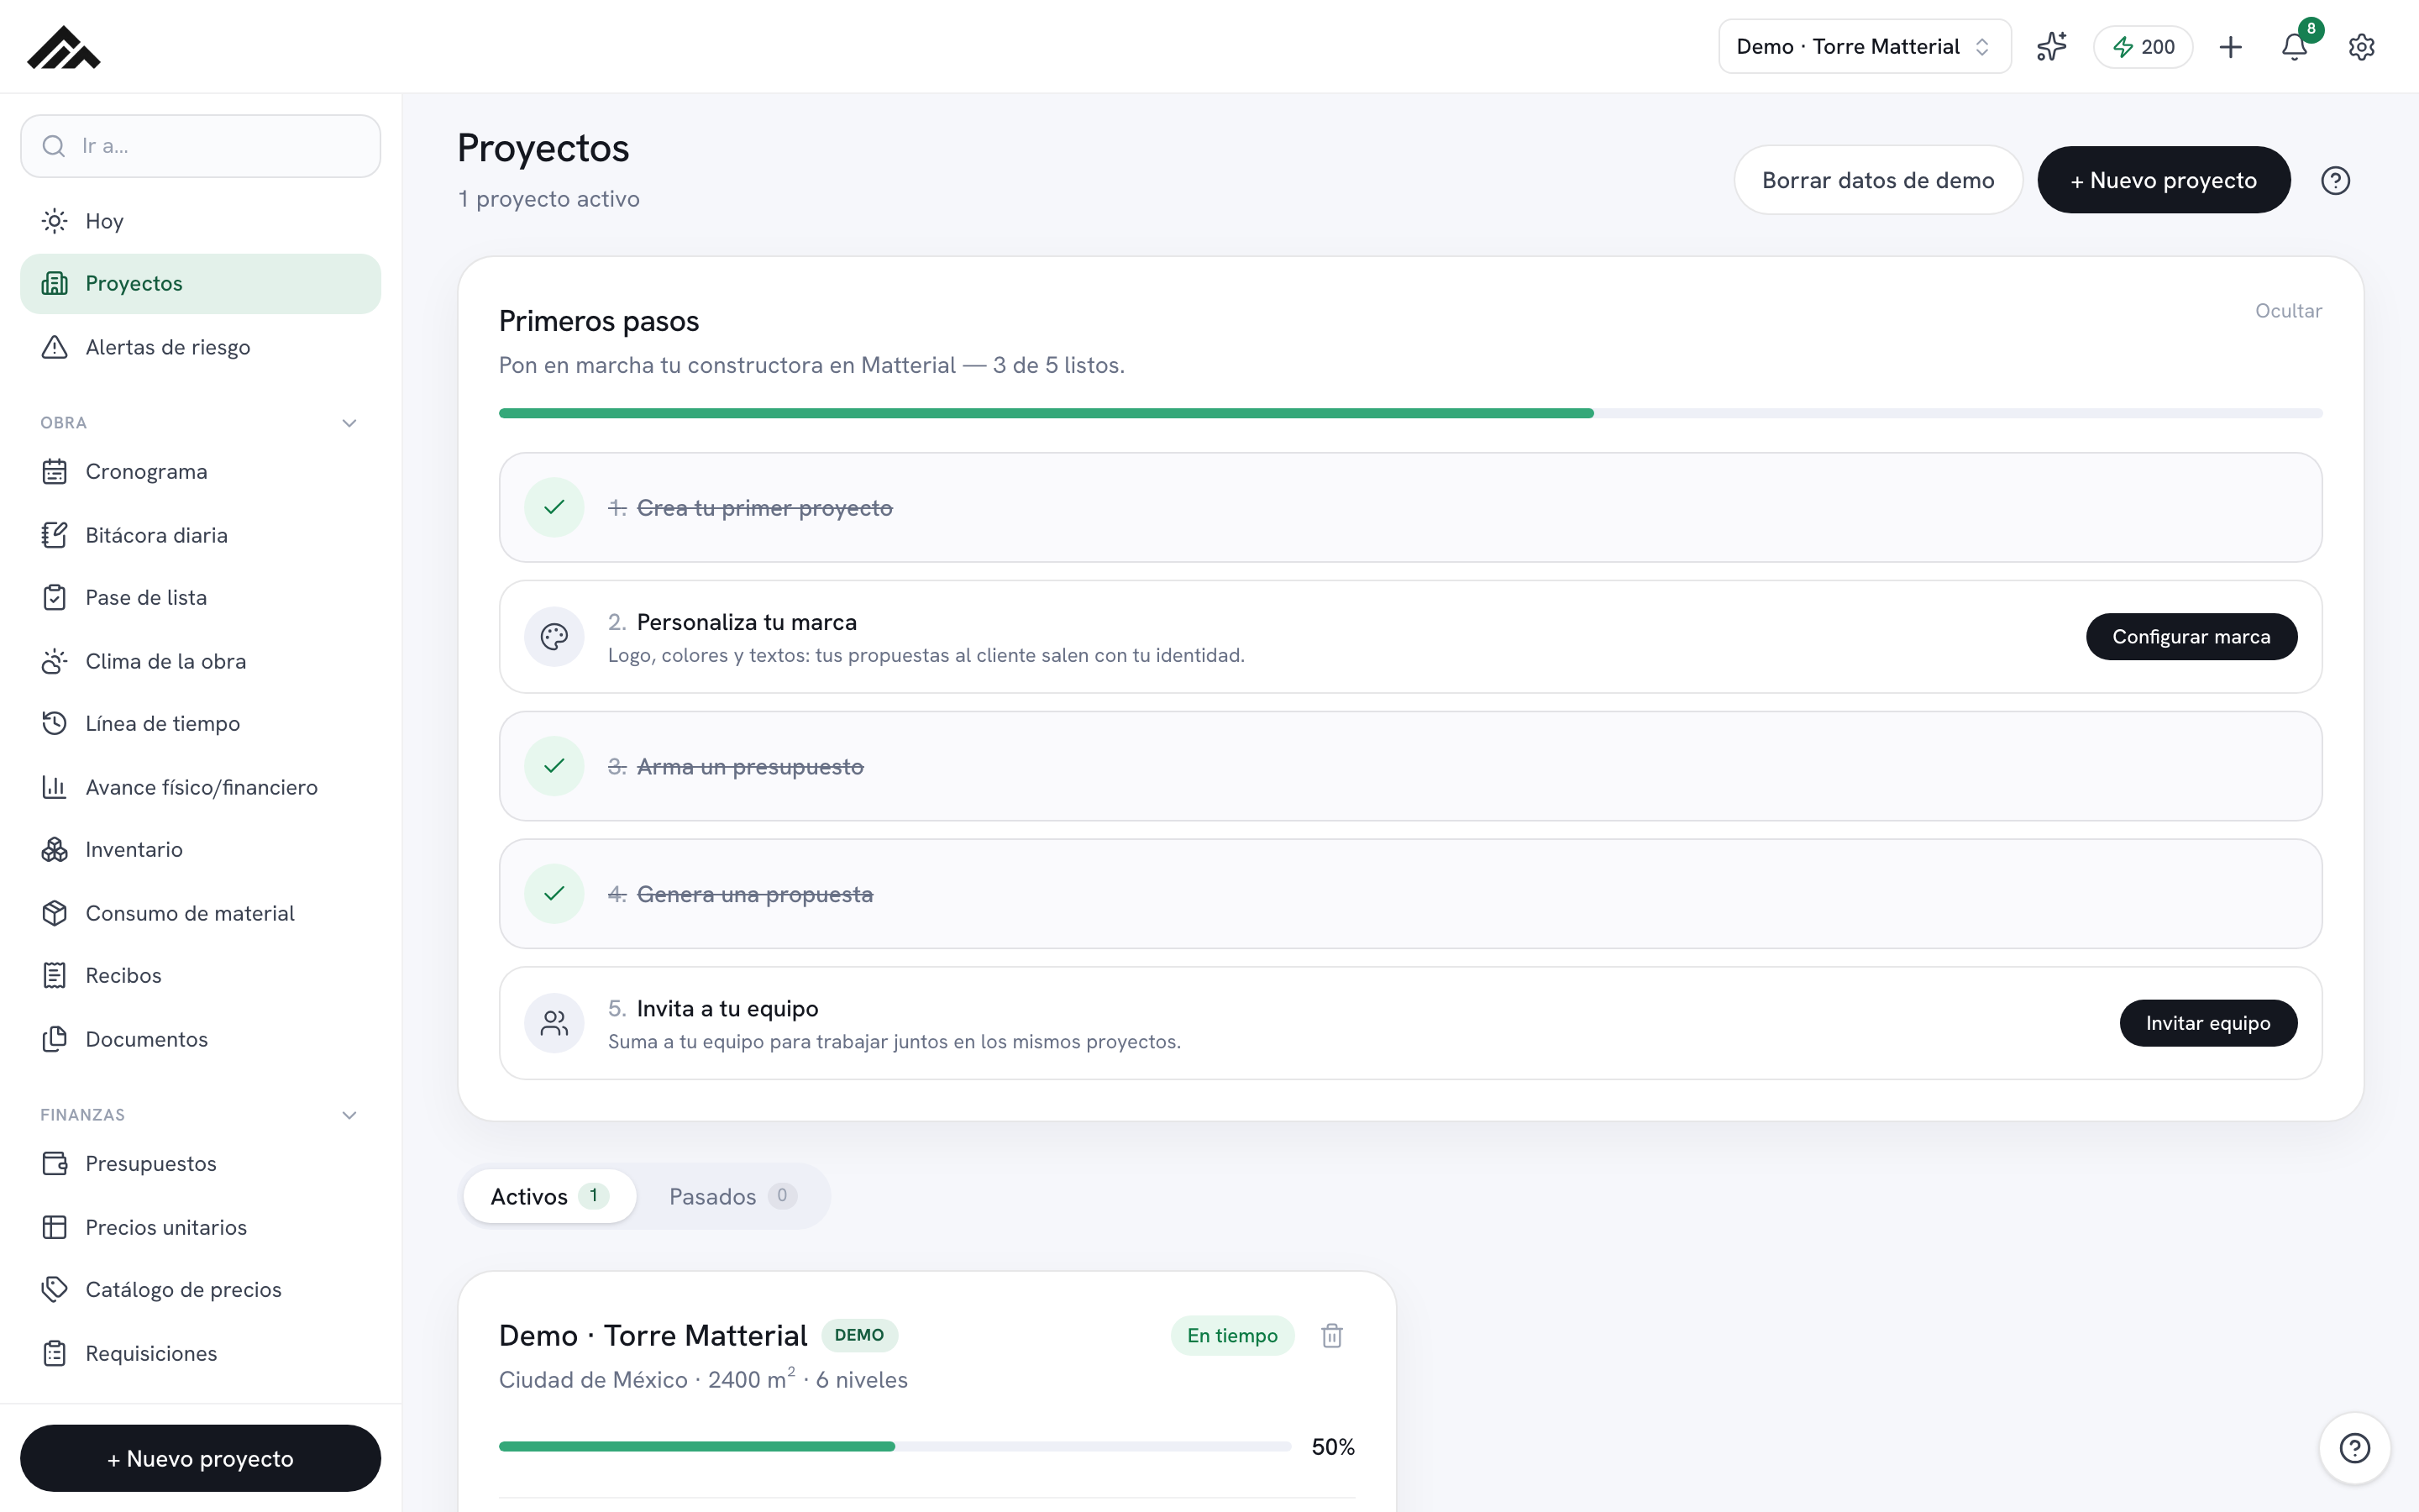
Task: Go to Hoy in sidebar
Action: (201, 221)
